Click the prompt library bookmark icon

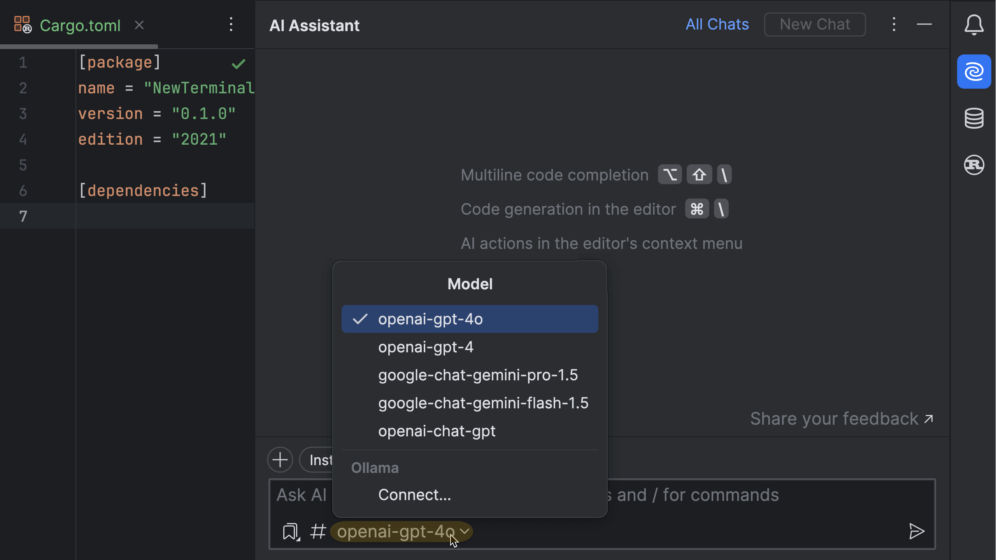click(291, 531)
